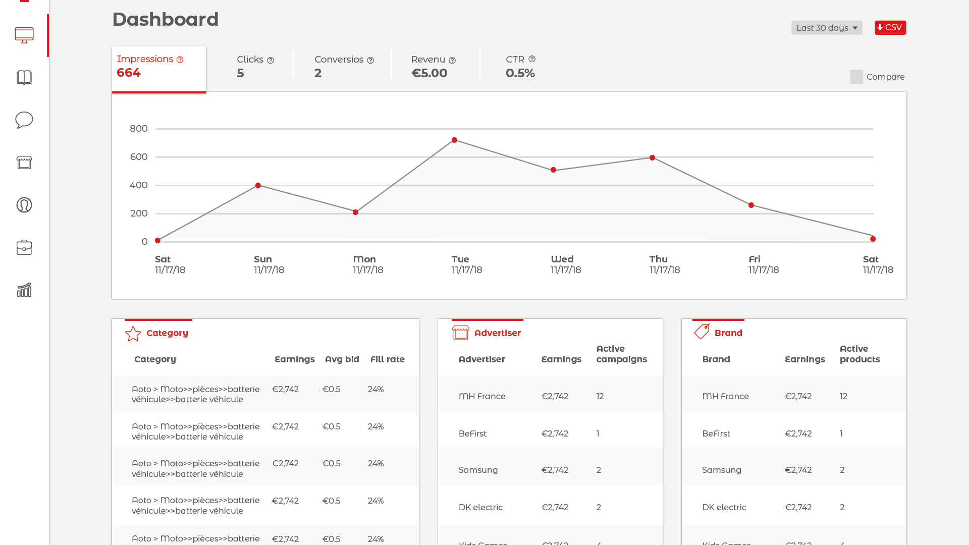Click first Aoto > Moto category row
Screen dimensions: 969x545
pyautogui.click(x=265, y=394)
